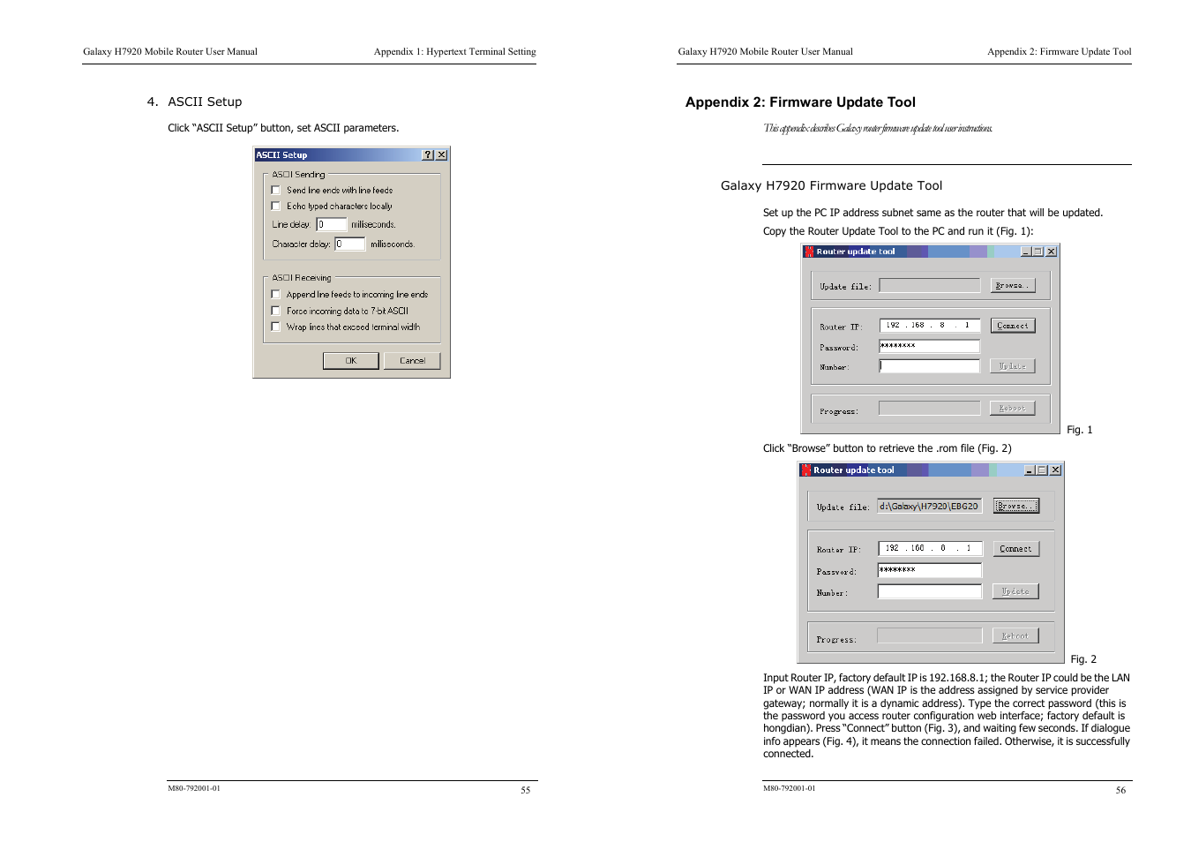Click the 'ASCII Receiving' group label

(302, 278)
